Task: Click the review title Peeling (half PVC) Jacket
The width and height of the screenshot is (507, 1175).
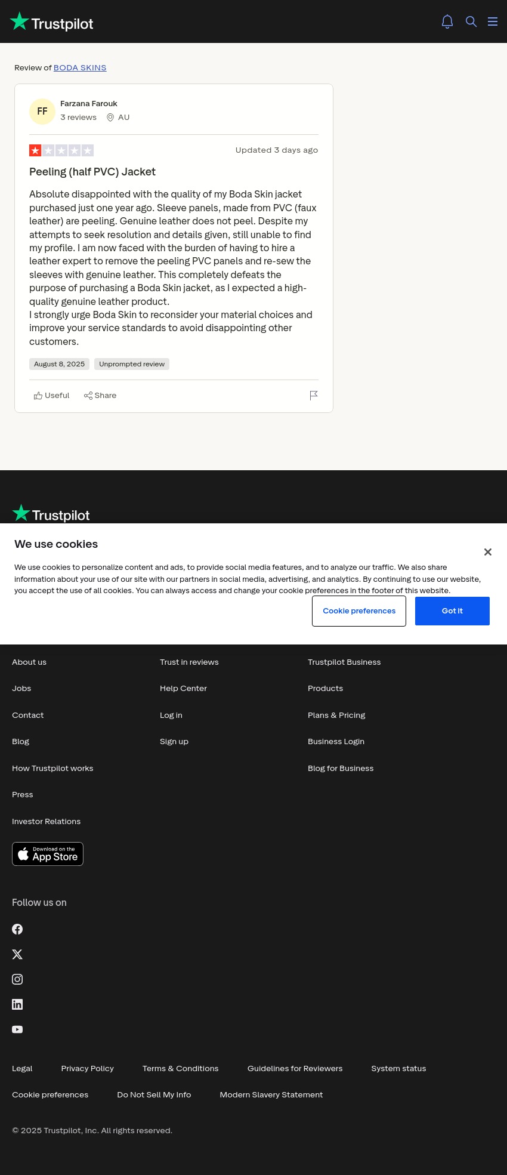Action: pyautogui.click(x=92, y=172)
